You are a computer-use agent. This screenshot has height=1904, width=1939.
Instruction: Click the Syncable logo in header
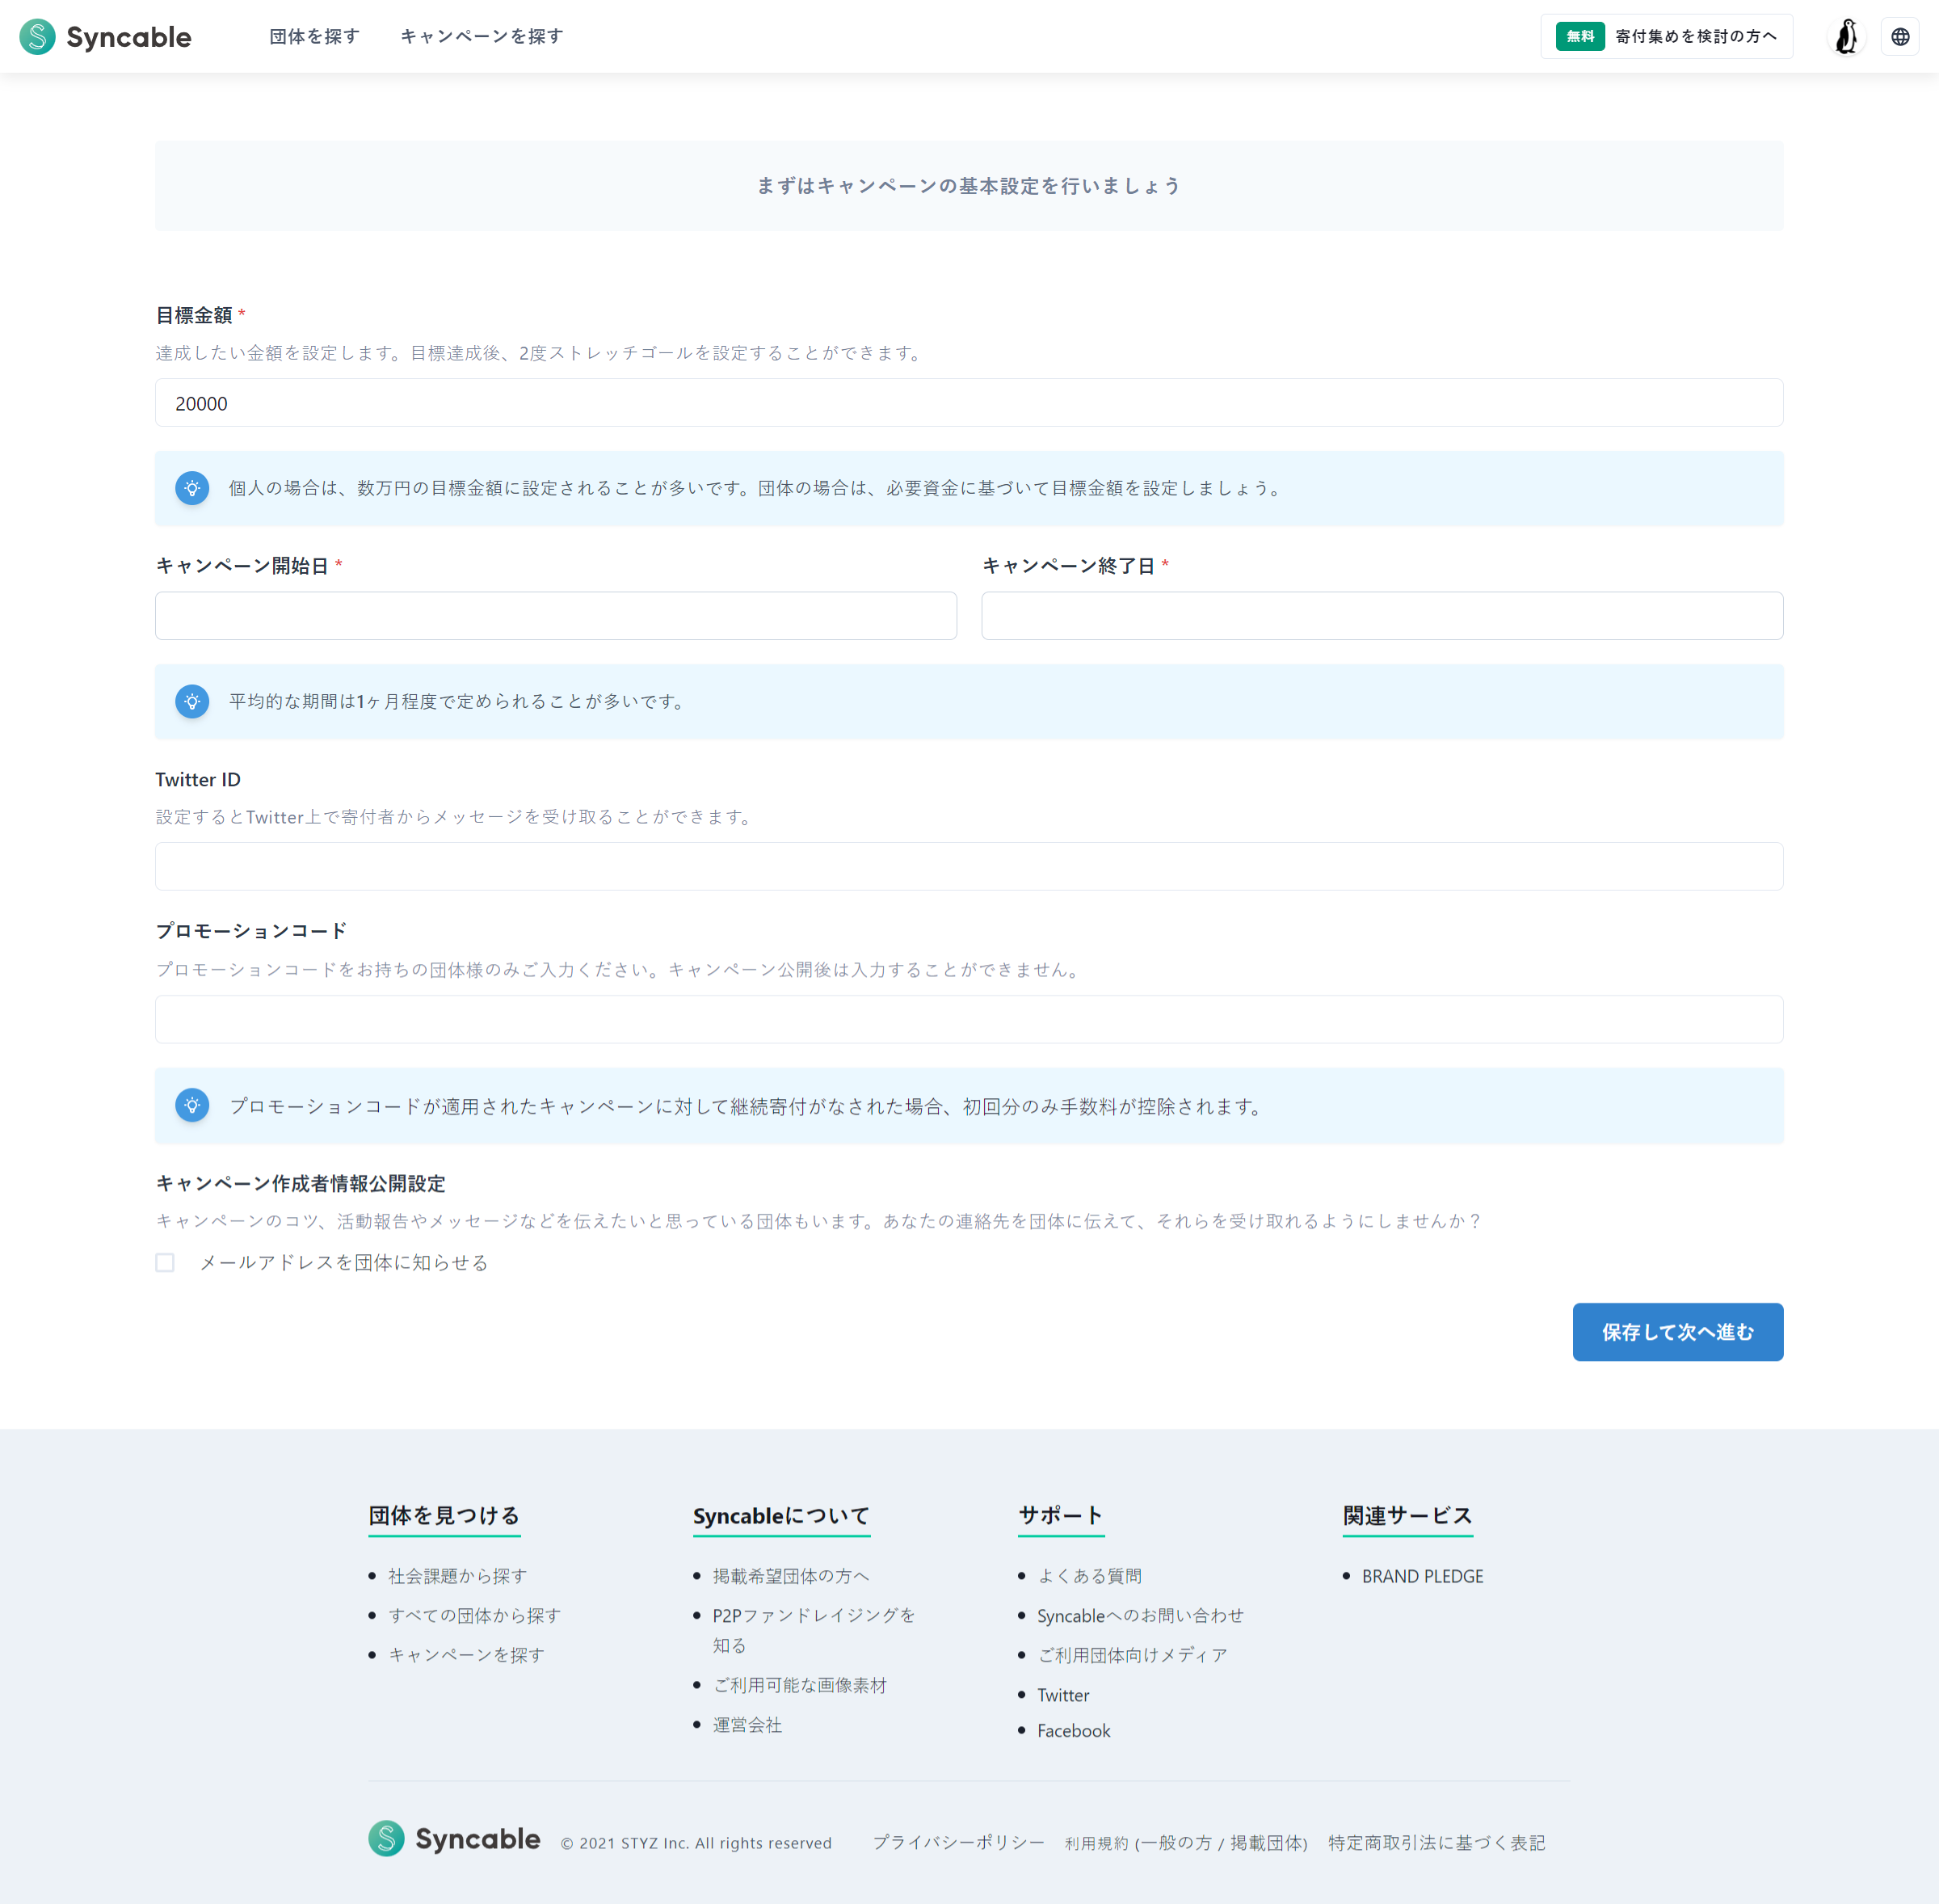coord(106,37)
